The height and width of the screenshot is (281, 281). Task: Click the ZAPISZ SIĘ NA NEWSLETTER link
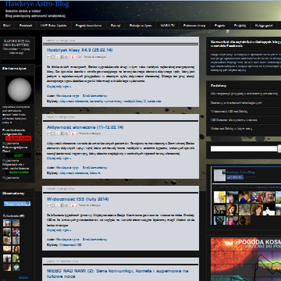coord(17,43)
